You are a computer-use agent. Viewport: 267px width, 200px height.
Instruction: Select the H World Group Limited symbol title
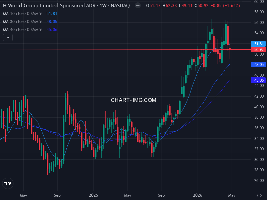tap(66, 6)
